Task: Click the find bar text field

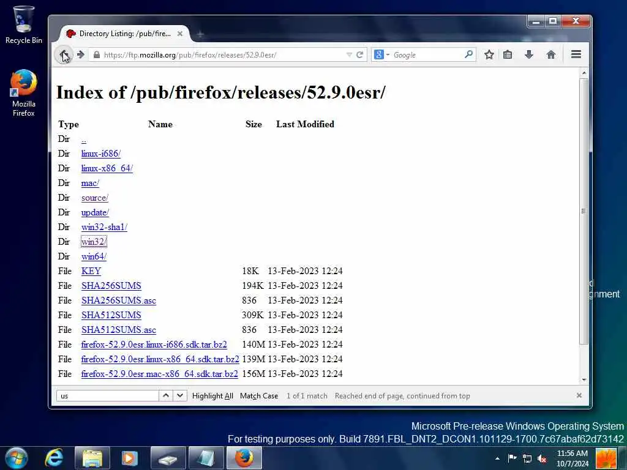Action: click(108, 396)
